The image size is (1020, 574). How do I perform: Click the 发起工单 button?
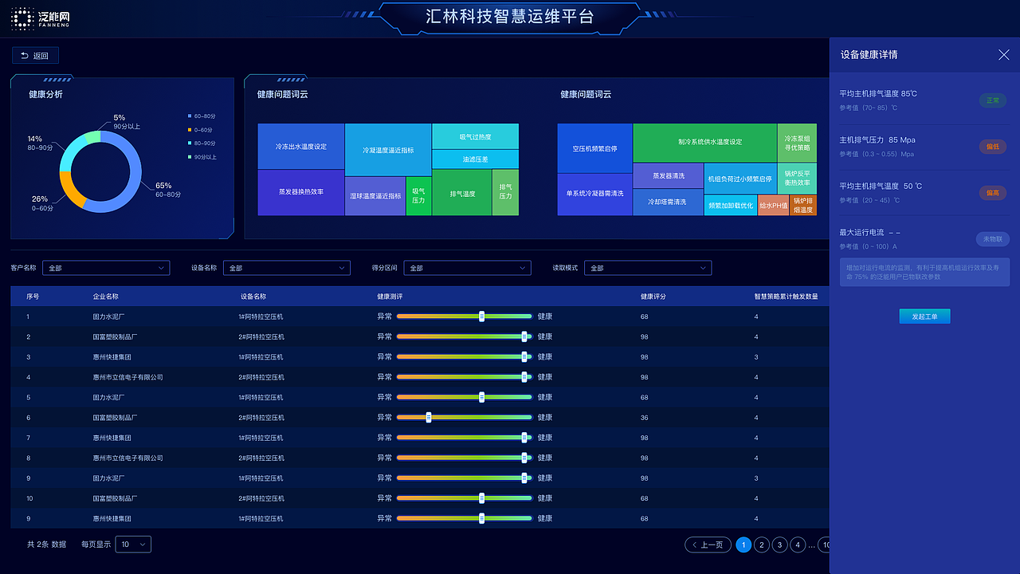coord(924,316)
